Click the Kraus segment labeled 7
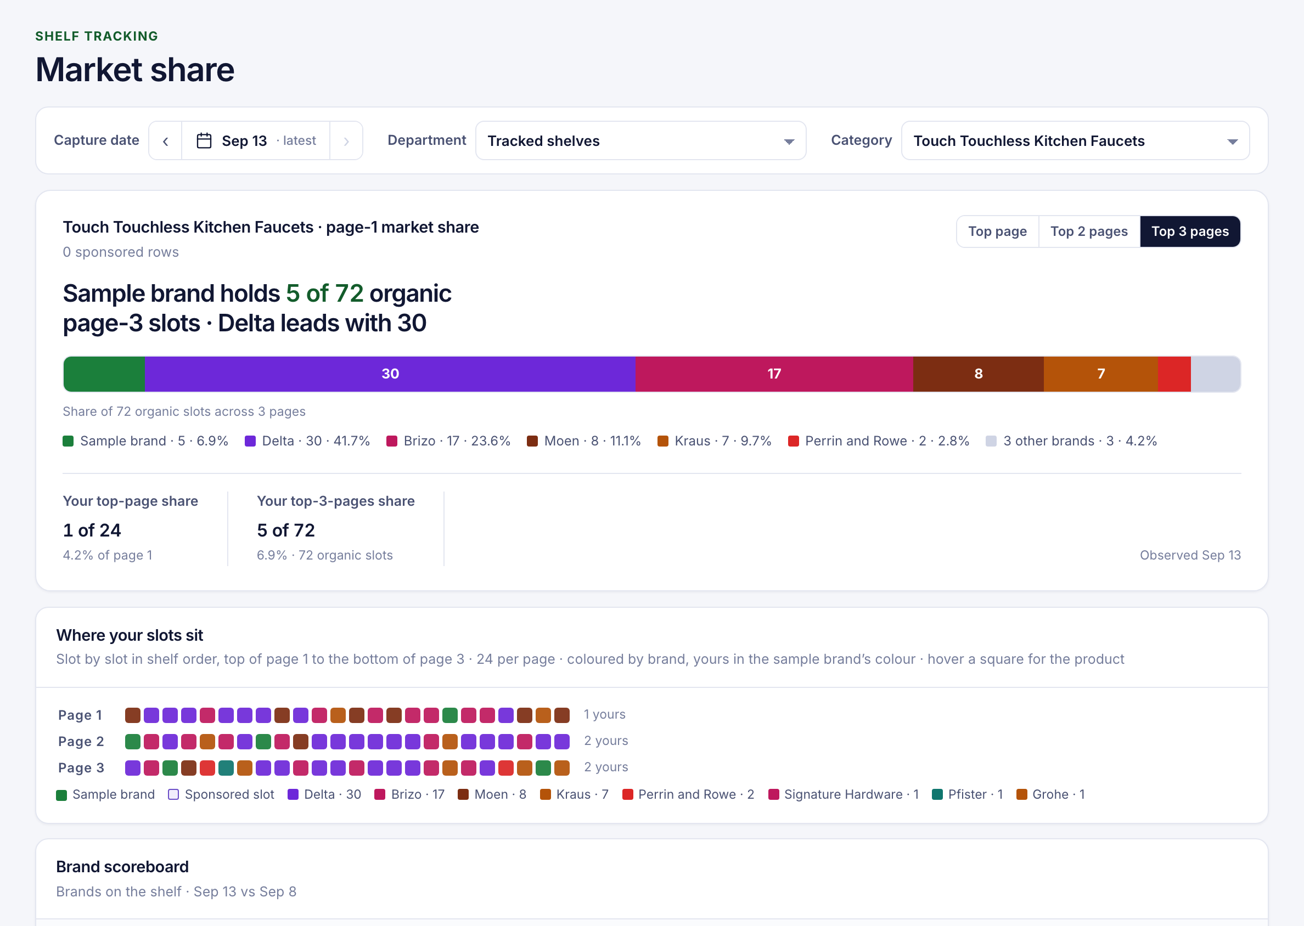 point(1101,374)
